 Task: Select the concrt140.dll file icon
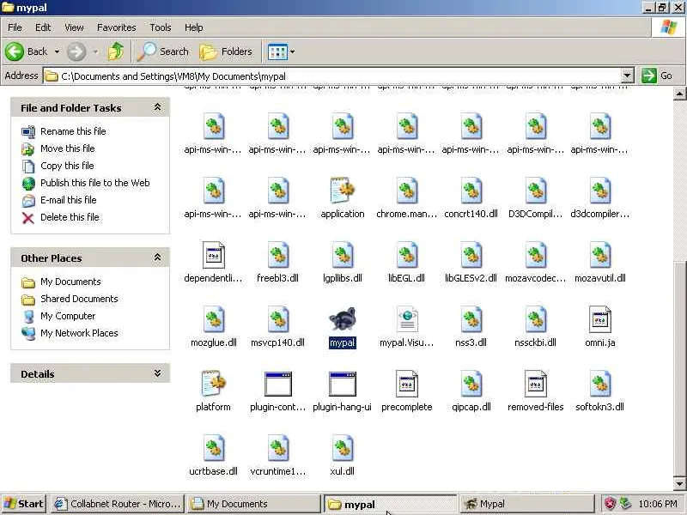click(471, 191)
